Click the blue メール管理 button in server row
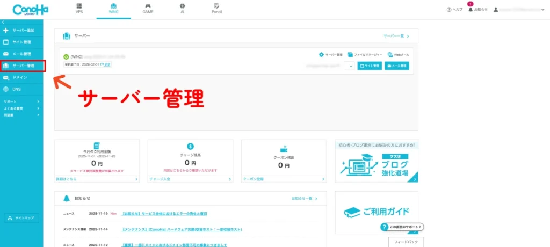550x247 pixels. pyautogui.click(x=397, y=66)
